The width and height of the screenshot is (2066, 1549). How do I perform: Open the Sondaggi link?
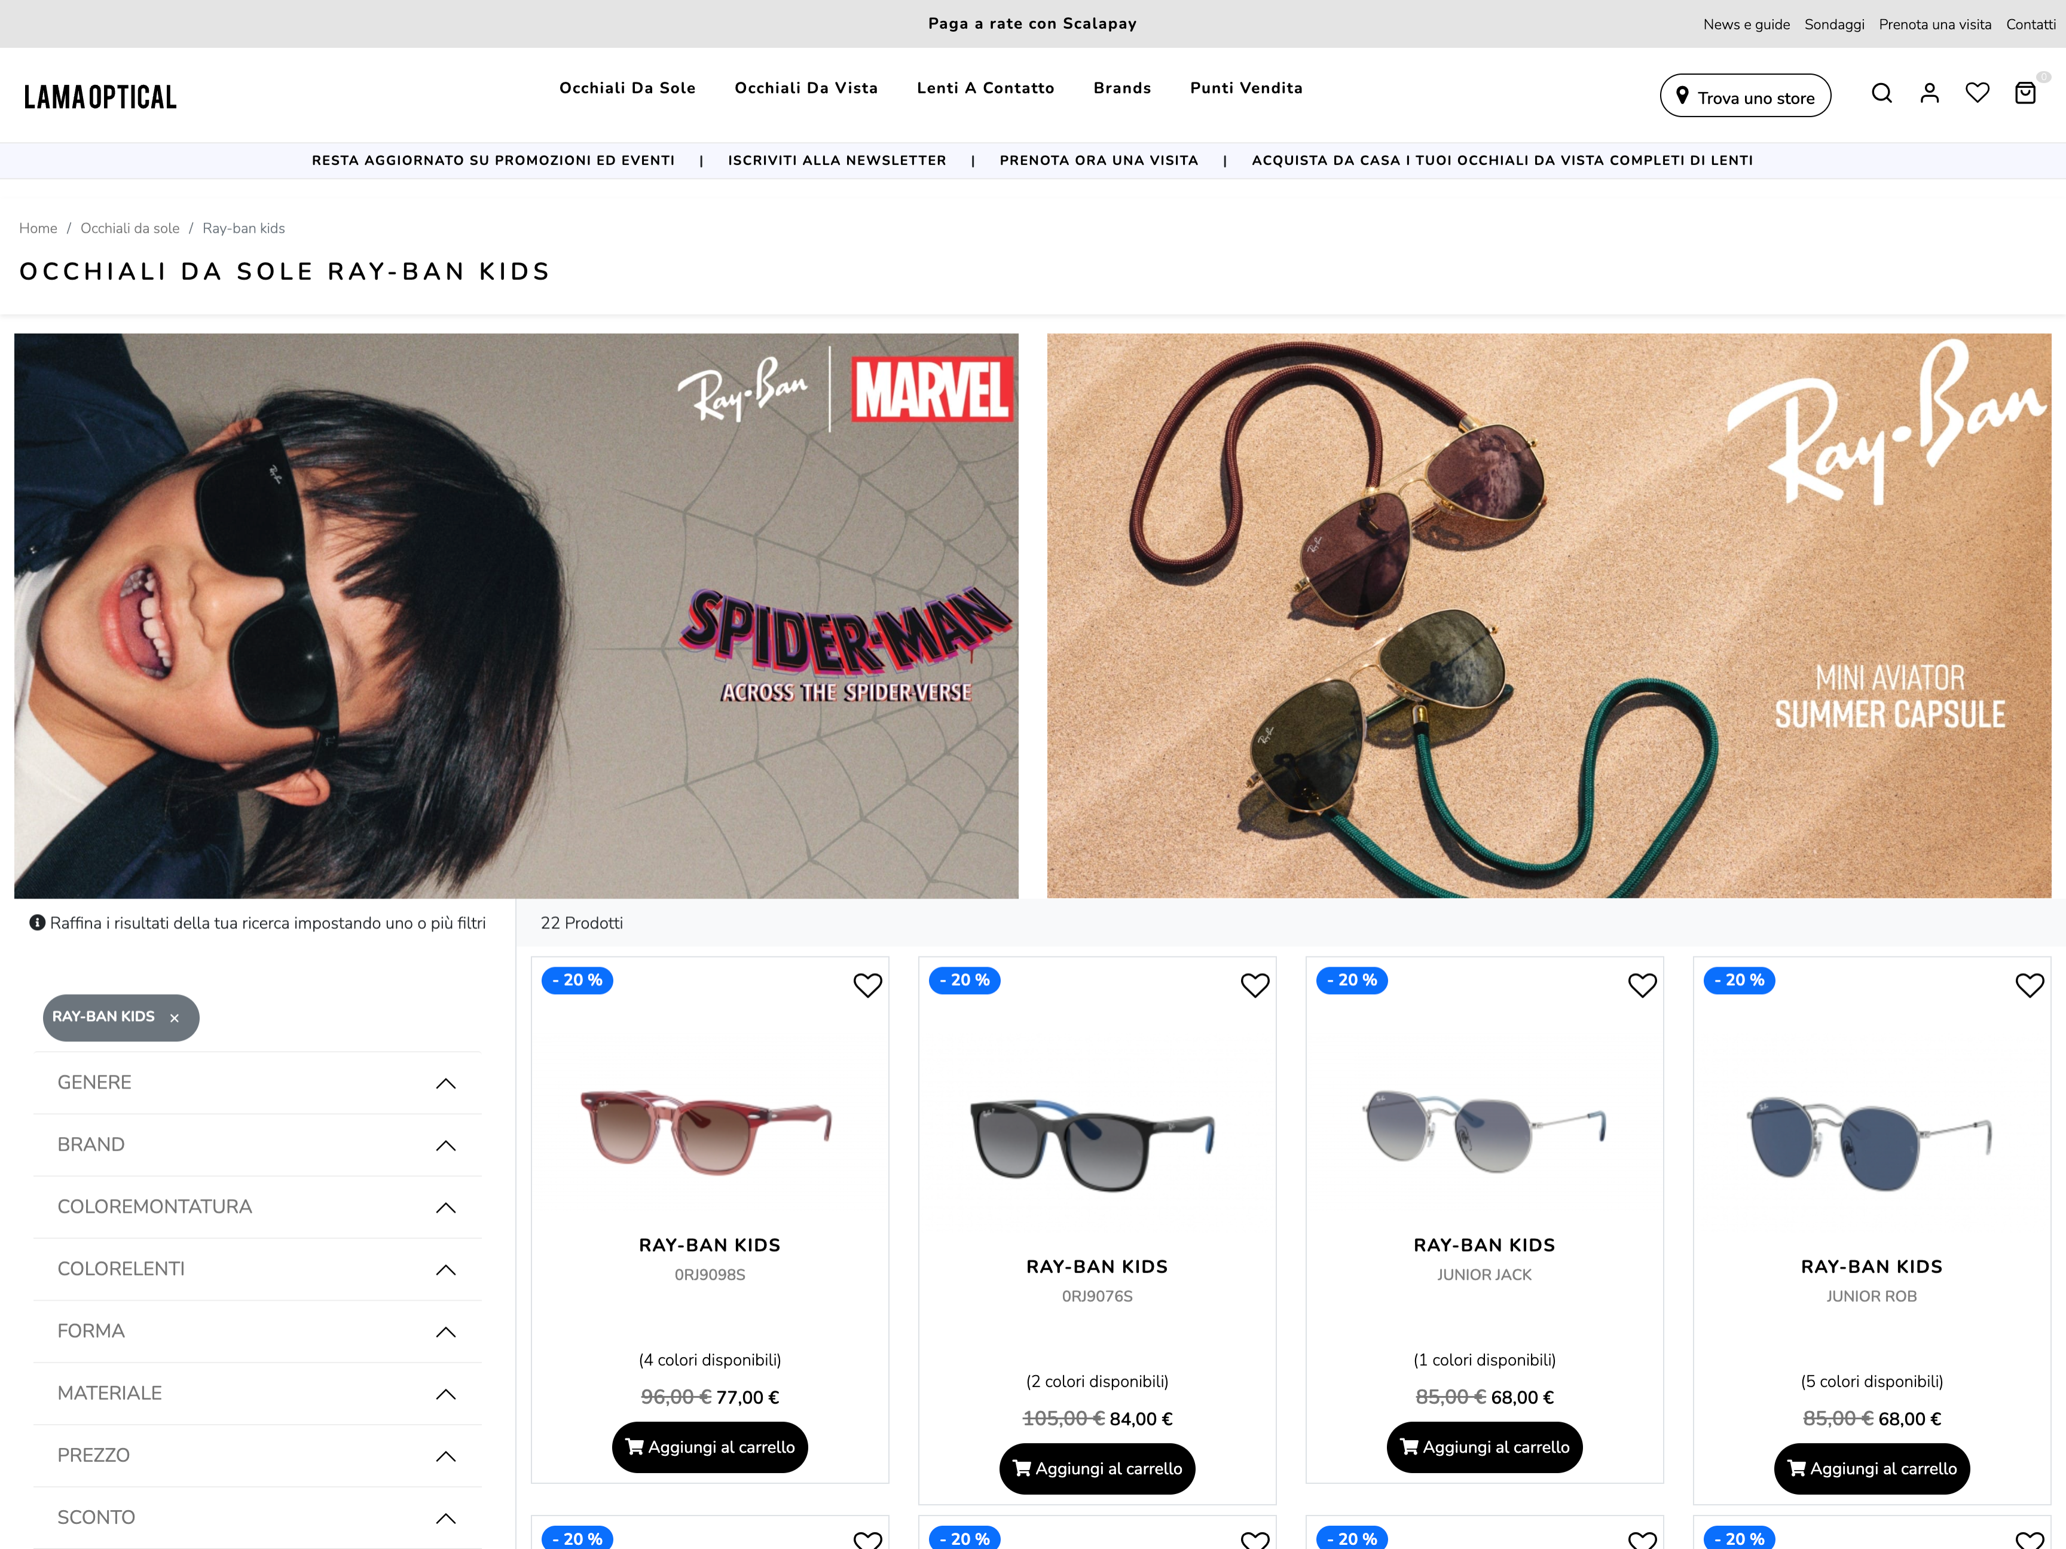click(1835, 25)
